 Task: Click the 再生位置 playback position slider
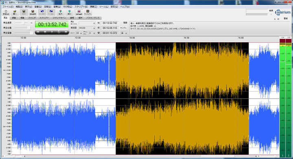23,28
